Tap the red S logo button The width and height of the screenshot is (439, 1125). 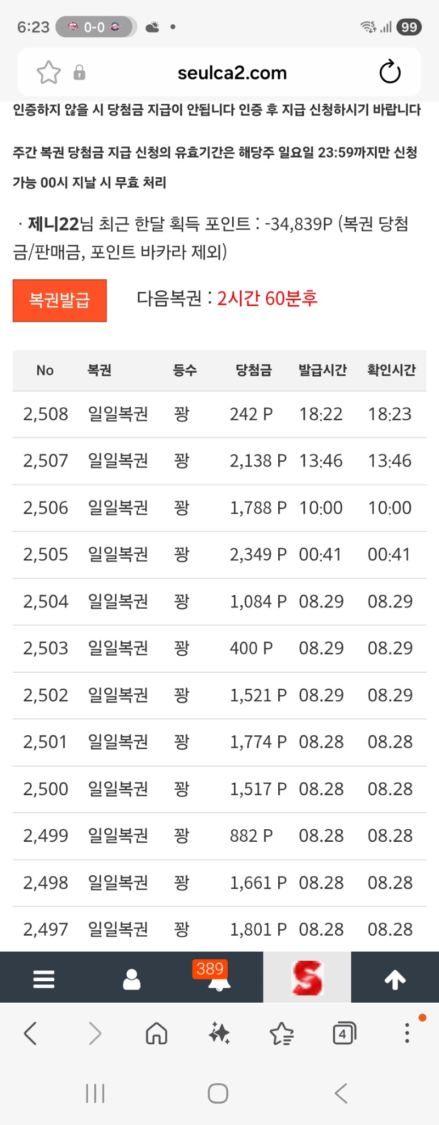pos(307,978)
